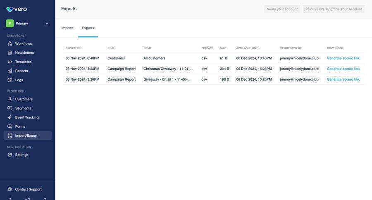Click the CLOUD CDP section label
Image resolution: width=372 pixels, height=200 pixels.
tap(16, 91)
